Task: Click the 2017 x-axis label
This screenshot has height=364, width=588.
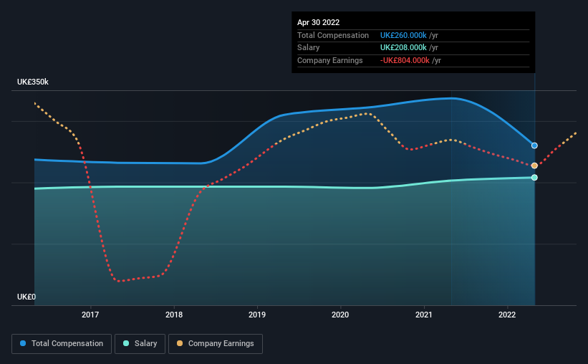Action: [90, 315]
